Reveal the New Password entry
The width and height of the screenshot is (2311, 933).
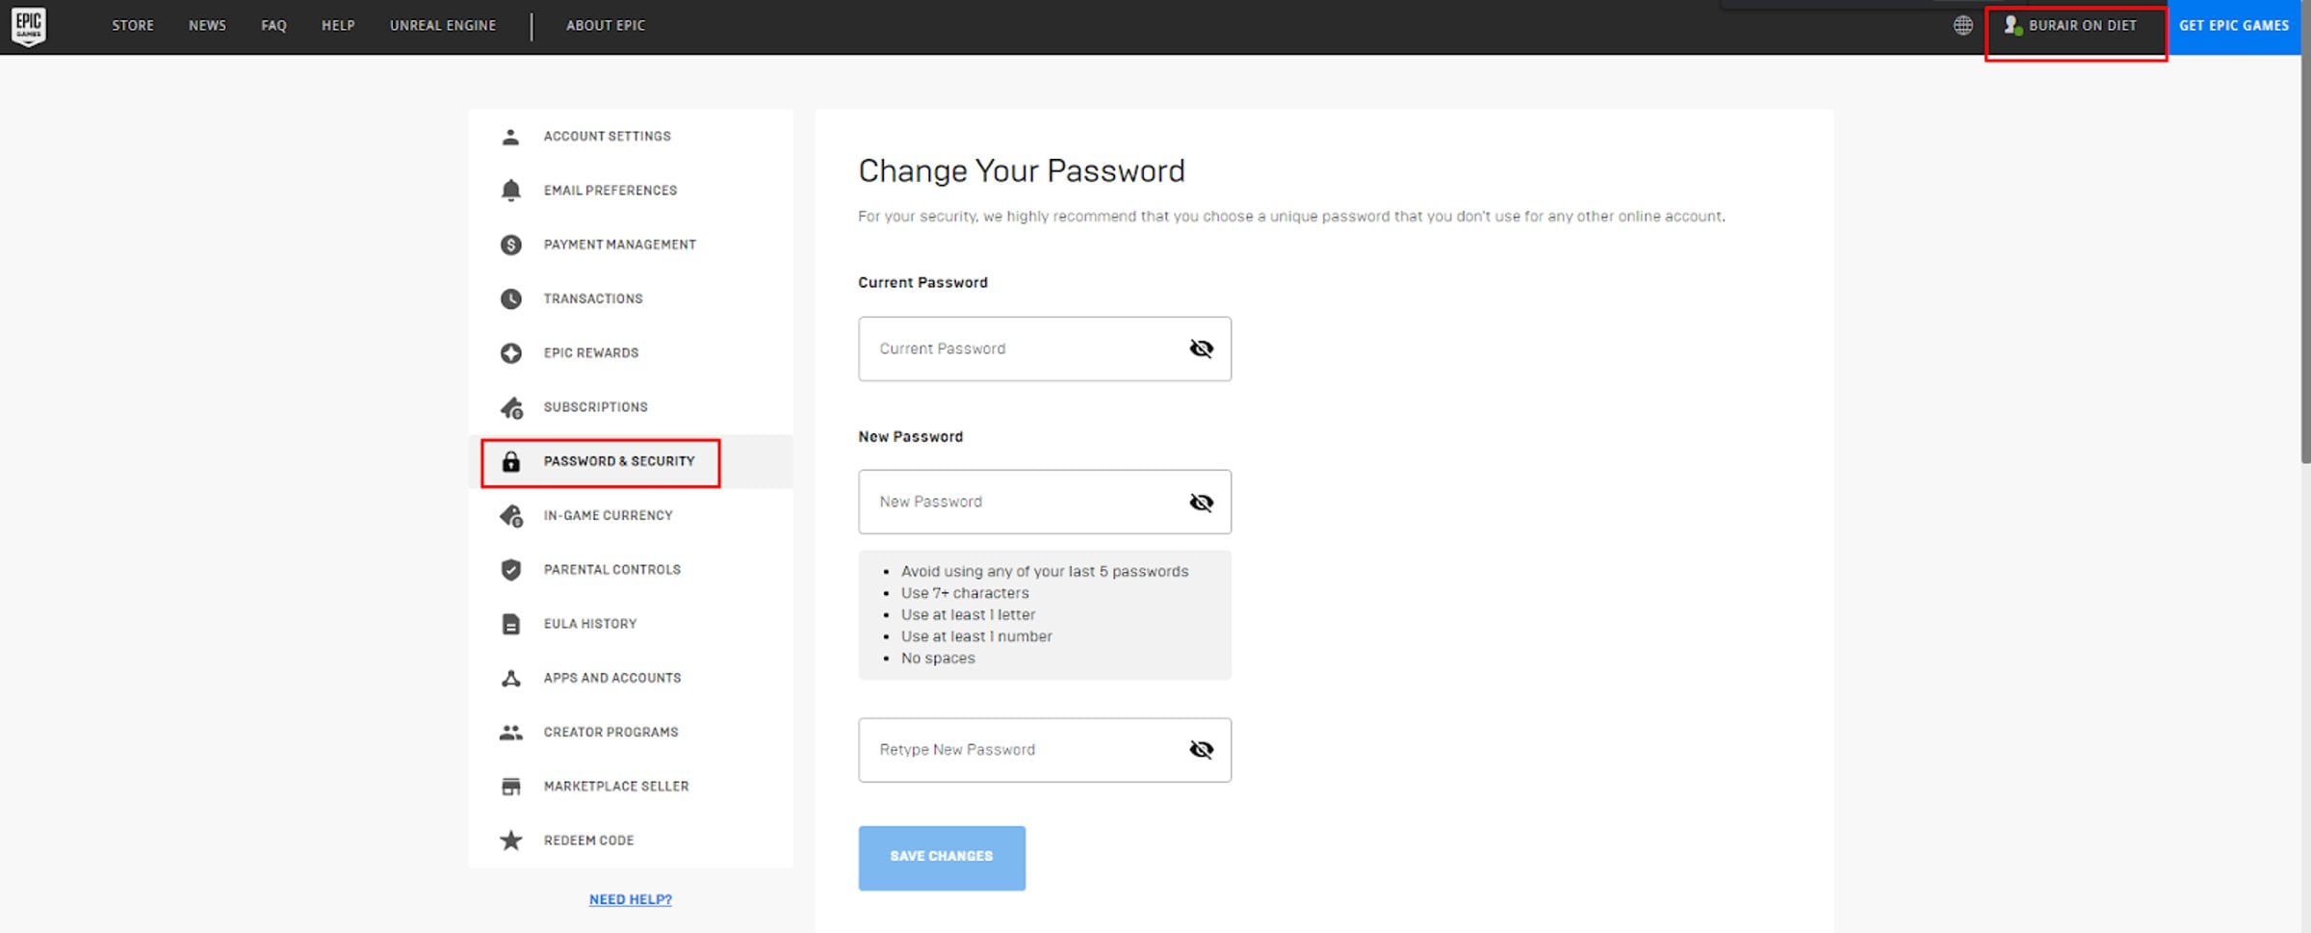pyautogui.click(x=1201, y=501)
